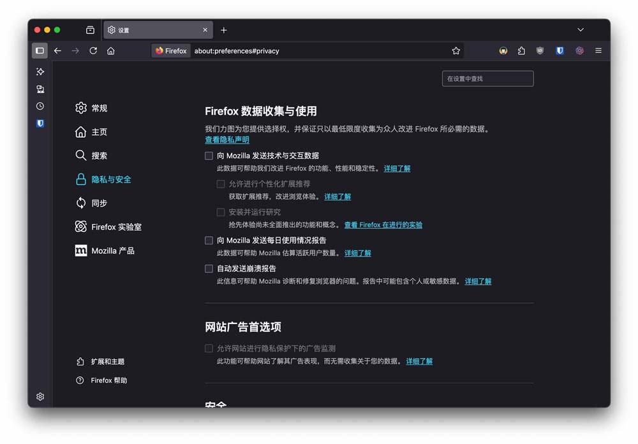The height and width of the screenshot is (444, 638).
Task: Open the Firefox 实验室 category
Action: click(108, 226)
